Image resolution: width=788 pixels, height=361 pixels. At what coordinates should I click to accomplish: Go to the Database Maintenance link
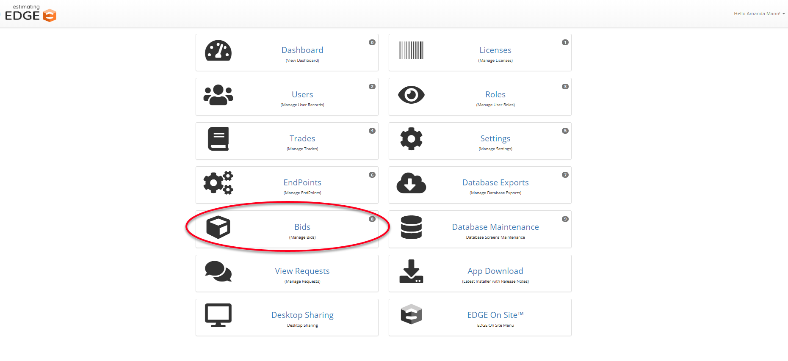495,227
